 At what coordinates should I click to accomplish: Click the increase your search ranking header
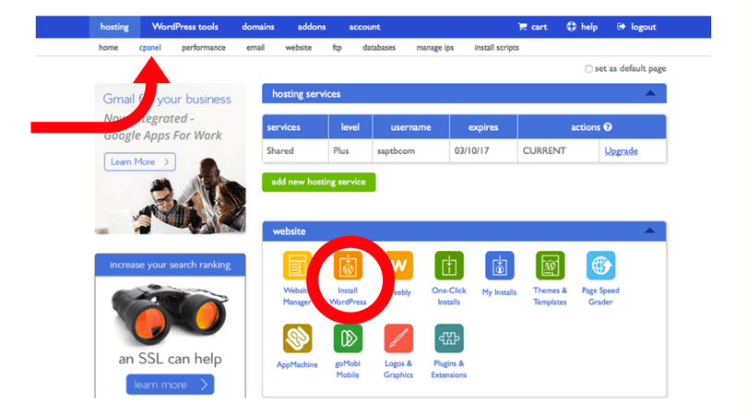[170, 265]
